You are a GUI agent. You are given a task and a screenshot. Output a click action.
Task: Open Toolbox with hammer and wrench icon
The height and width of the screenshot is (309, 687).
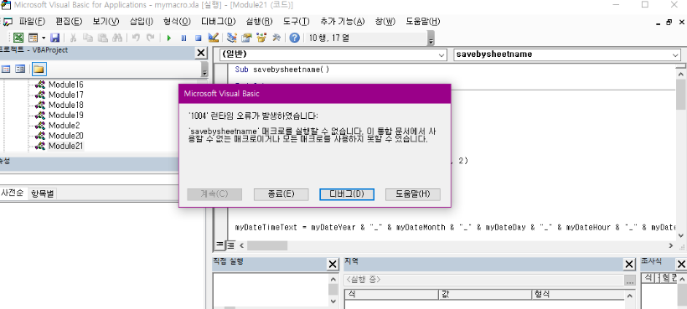[x=276, y=38]
